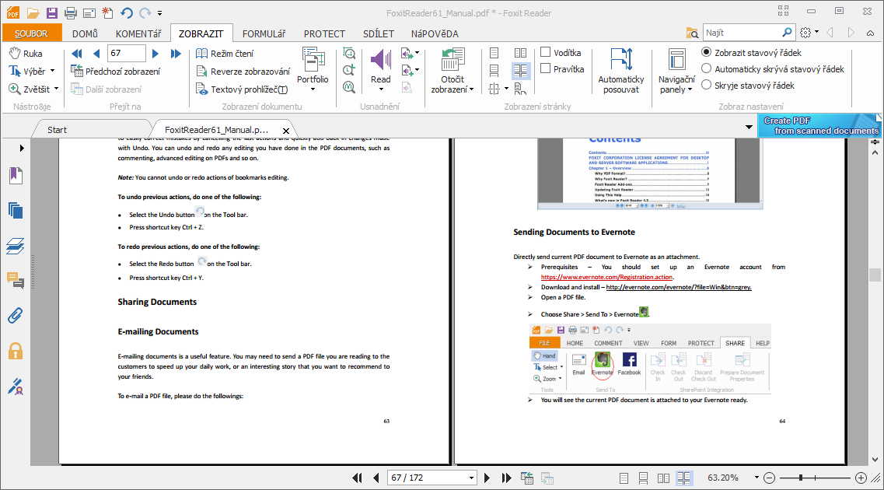Image resolution: width=884 pixels, height=490 pixels.
Task: Switch to the Start document tab
Action: pos(57,130)
